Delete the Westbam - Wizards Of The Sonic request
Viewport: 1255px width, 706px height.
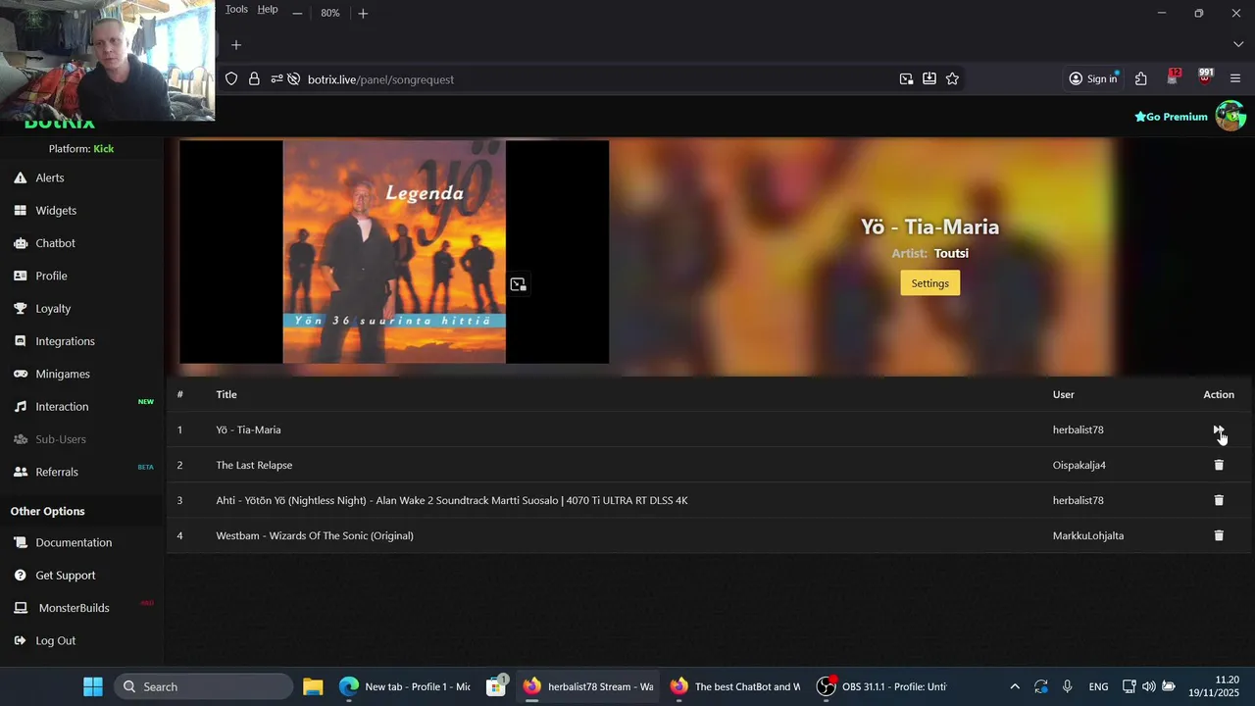(x=1219, y=535)
